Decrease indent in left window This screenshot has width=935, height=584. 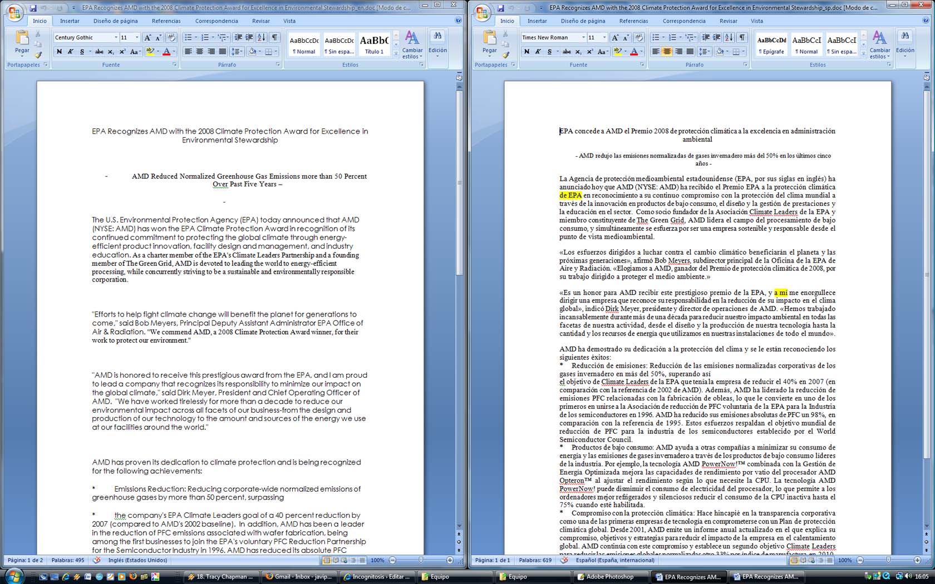tap(238, 37)
